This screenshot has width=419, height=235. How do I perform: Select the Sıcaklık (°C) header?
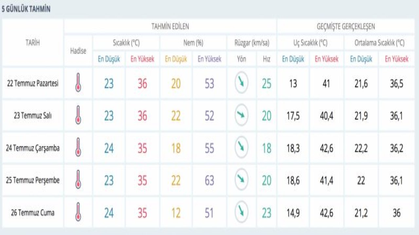[126, 43]
